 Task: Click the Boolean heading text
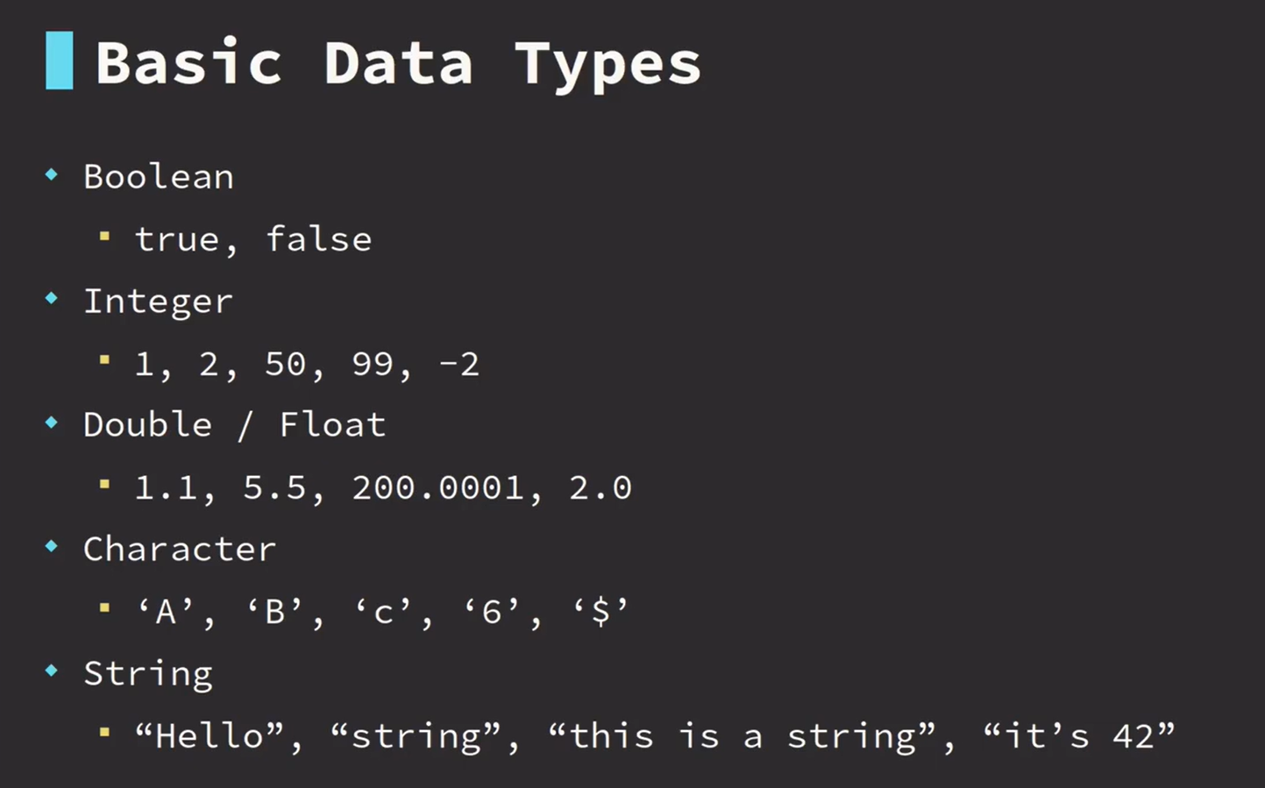tap(159, 177)
